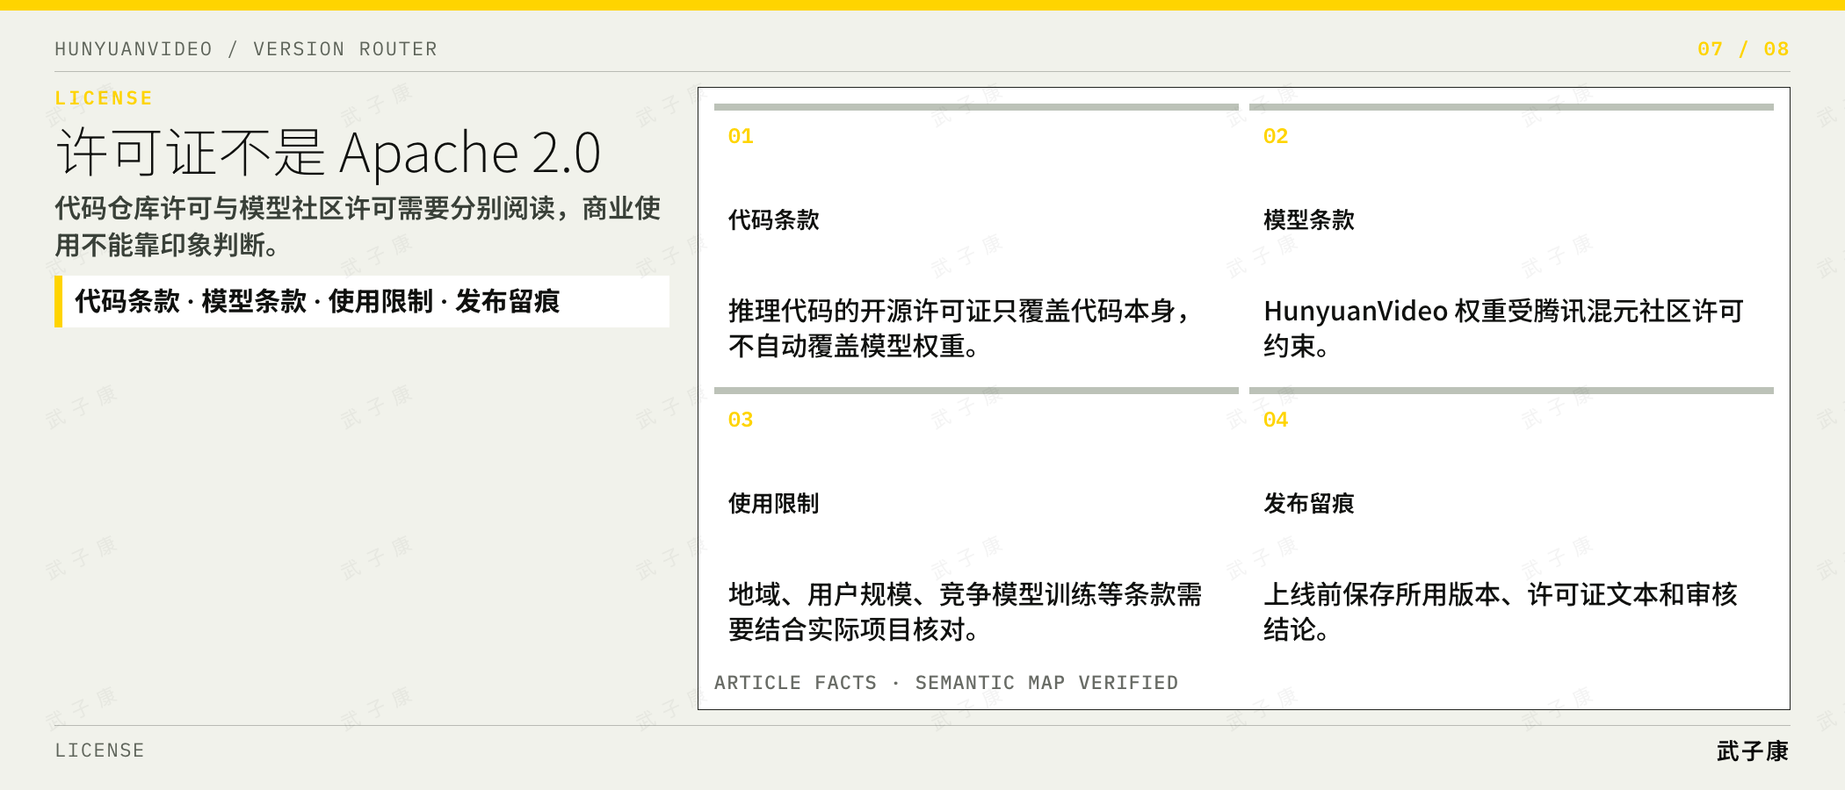Image resolution: width=1845 pixels, height=790 pixels.
Task: Click the highlighted line 代码条款 · 模型条款 · 使用限制 · 发布留痕
Action: (x=362, y=301)
